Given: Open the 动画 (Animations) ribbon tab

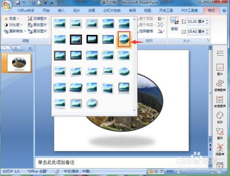Looking at the screenshot, I should (92, 11).
